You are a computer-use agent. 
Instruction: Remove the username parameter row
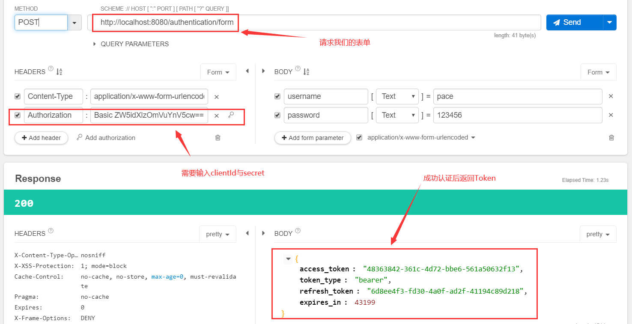point(611,96)
